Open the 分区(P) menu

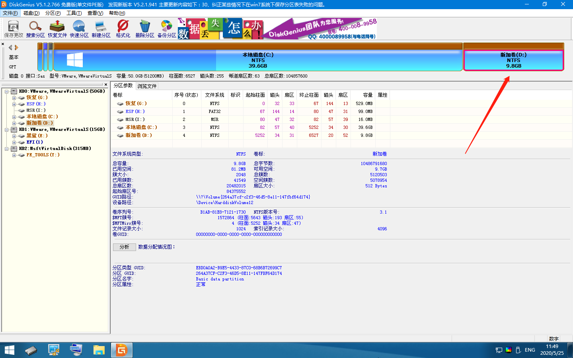click(x=53, y=13)
